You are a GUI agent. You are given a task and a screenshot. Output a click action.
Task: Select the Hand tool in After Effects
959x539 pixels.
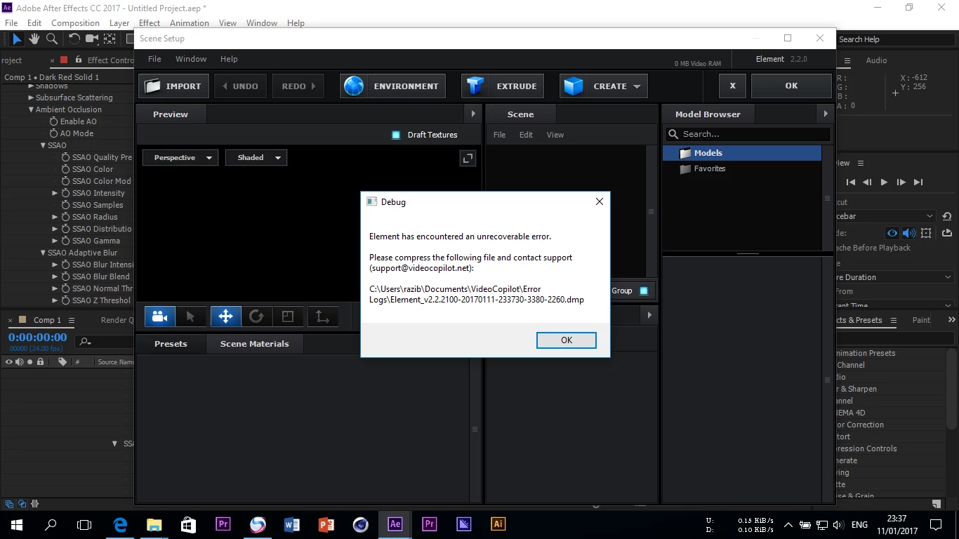tap(34, 39)
